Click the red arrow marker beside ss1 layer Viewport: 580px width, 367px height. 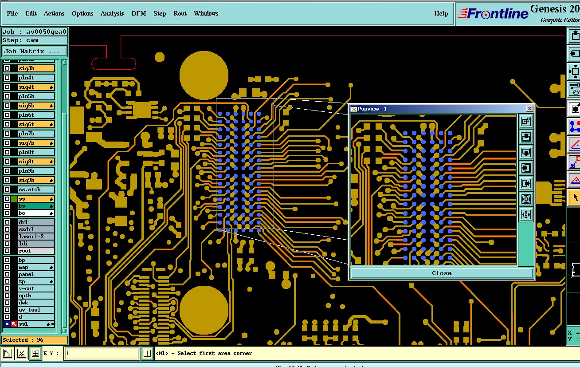tap(14, 324)
